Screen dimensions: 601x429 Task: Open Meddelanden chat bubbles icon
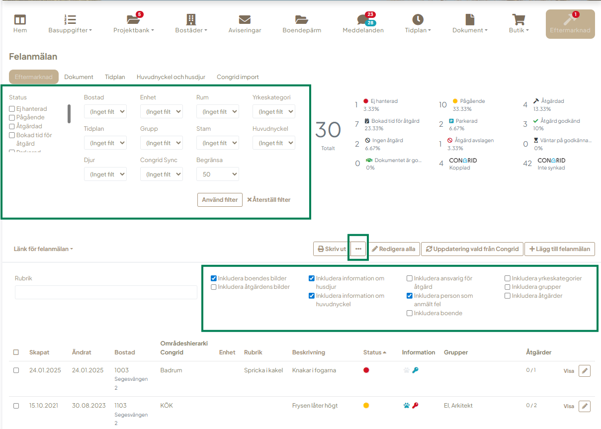(x=362, y=20)
